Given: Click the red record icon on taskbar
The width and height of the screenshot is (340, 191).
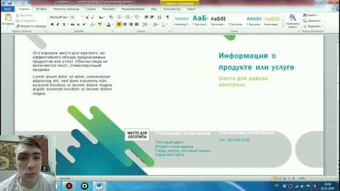Looking at the screenshot, I should [69, 186].
